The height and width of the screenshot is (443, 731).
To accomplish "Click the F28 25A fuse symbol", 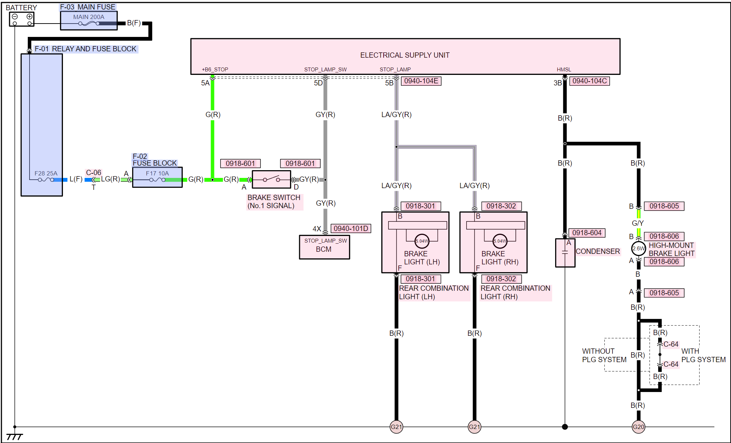I will point(46,179).
